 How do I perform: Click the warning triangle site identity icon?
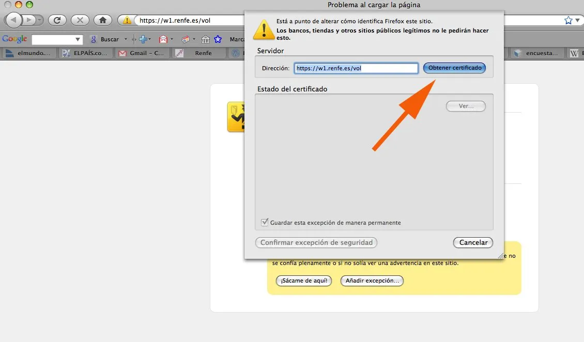127,20
